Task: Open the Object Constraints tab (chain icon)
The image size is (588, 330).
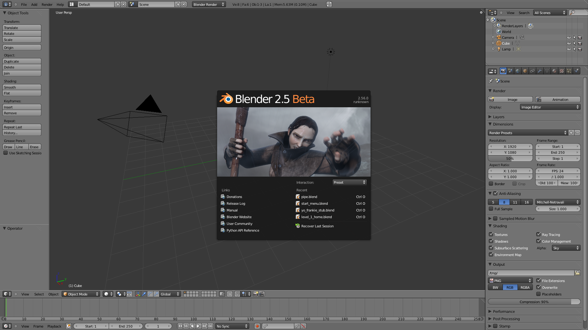Action: click(532, 71)
